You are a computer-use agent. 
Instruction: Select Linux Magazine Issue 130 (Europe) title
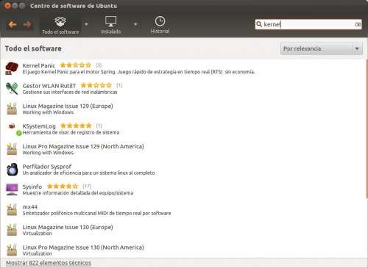point(68,227)
